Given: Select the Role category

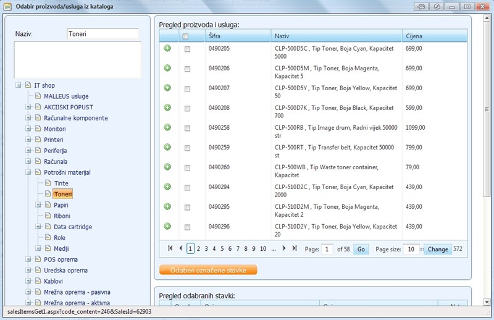Looking at the screenshot, I should point(59,237).
